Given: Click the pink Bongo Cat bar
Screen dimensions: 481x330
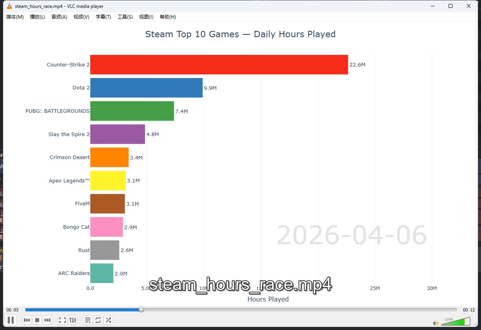Looking at the screenshot, I should [106, 227].
